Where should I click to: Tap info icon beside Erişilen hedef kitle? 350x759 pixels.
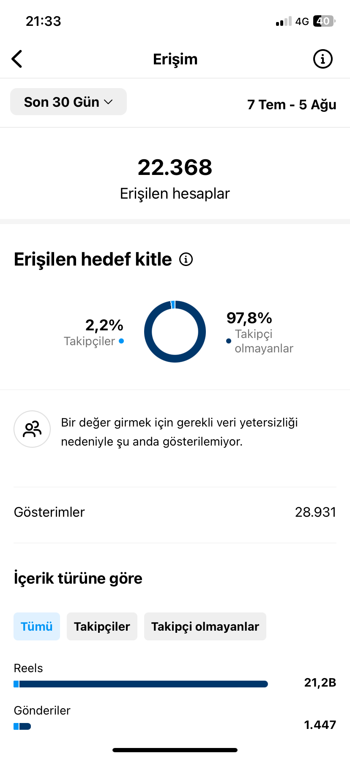pyautogui.click(x=186, y=259)
